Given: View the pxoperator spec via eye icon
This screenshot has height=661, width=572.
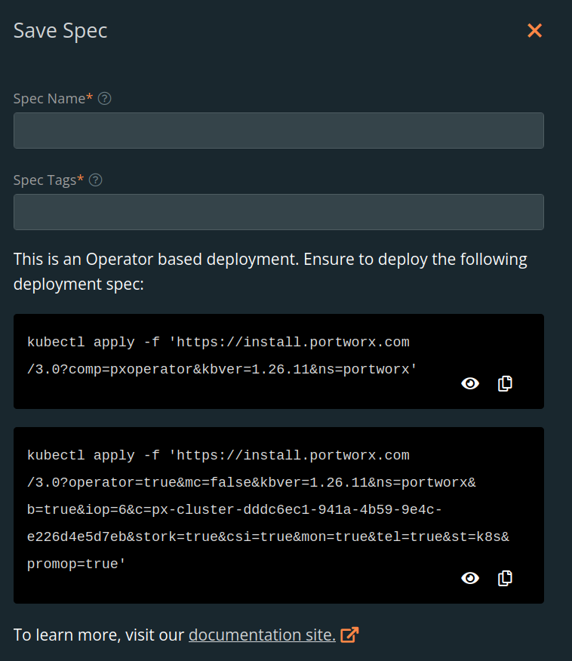Looking at the screenshot, I should click(x=470, y=383).
